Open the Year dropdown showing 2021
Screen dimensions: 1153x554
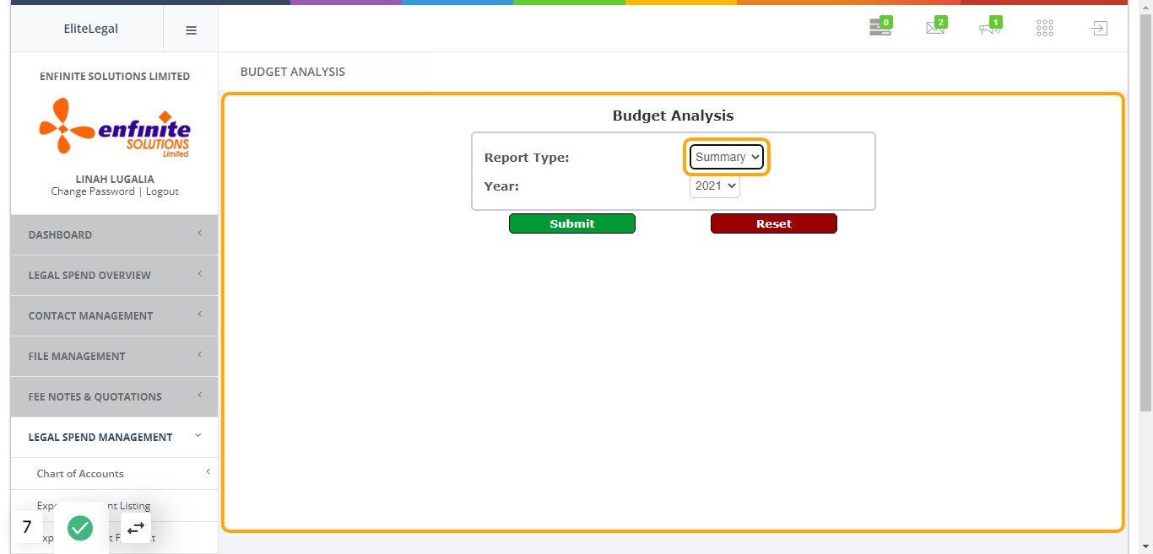tap(715, 186)
